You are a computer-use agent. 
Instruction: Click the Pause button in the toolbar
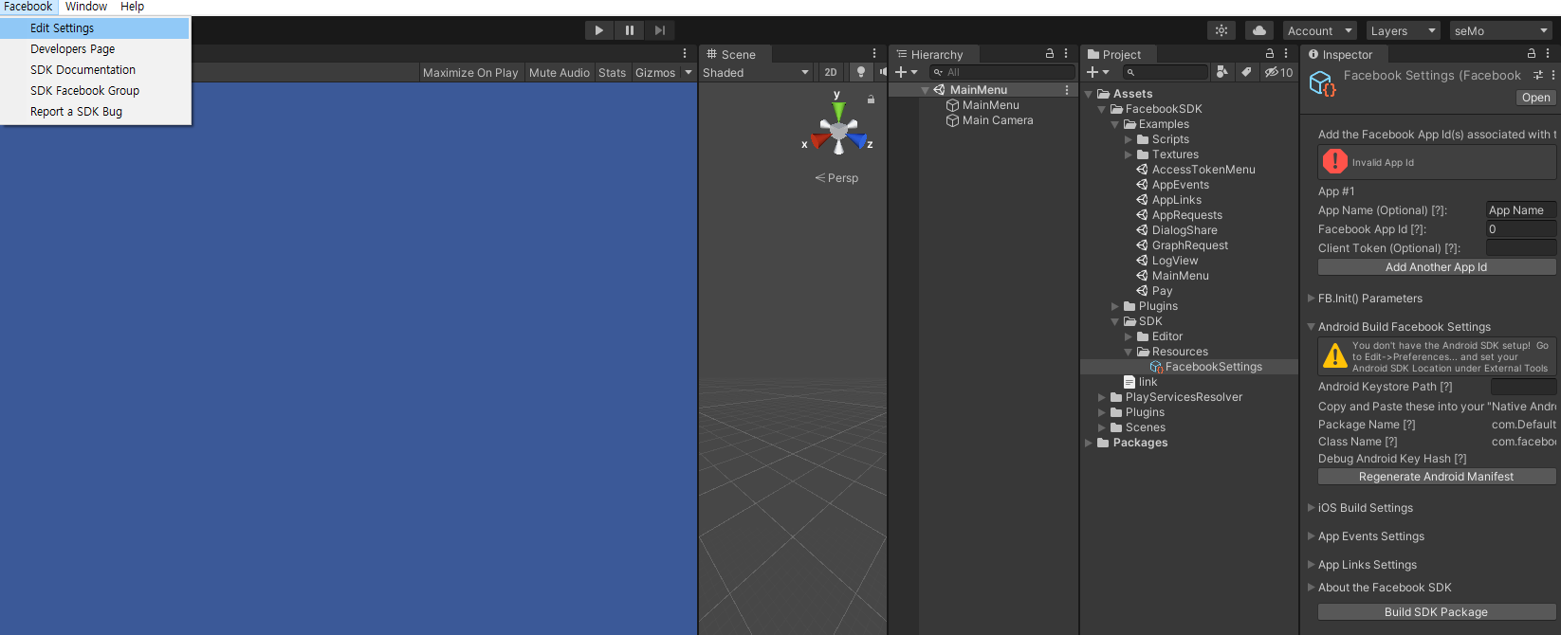629,30
